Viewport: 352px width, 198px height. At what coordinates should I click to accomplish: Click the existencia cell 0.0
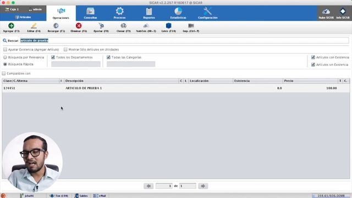[279, 88]
